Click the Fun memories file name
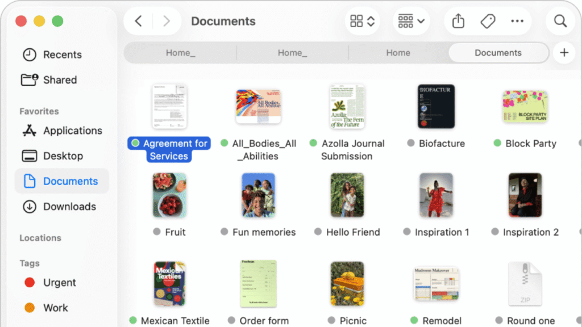 tap(264, 232)
